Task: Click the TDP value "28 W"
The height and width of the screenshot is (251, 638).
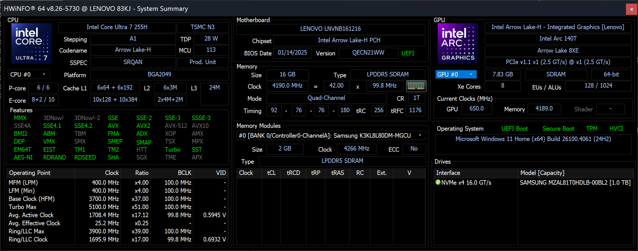Action: point(211,39)
